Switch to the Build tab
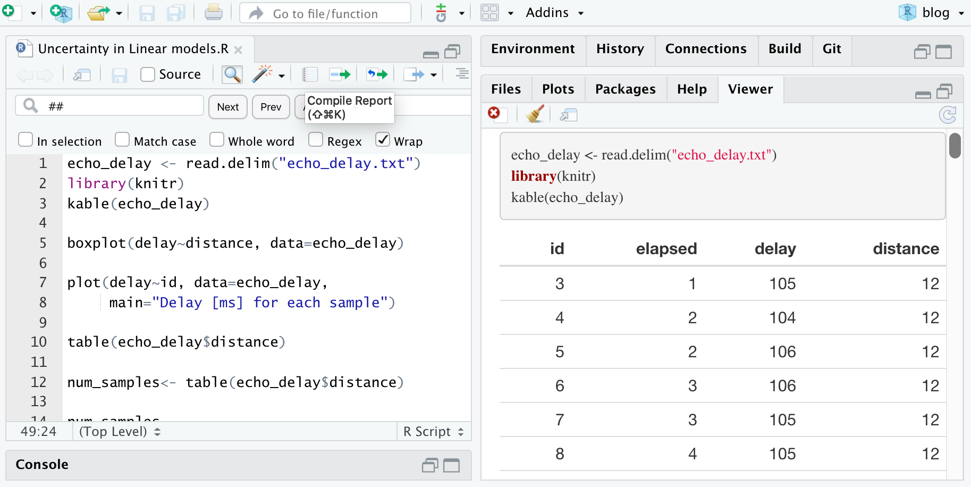This screenshot has height=487, width=971. pos(785,49)
